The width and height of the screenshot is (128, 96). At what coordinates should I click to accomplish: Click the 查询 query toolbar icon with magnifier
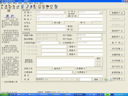point(35,7)
